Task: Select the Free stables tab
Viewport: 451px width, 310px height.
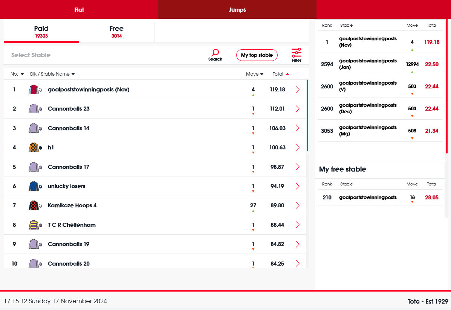Action: click(116, 32)
